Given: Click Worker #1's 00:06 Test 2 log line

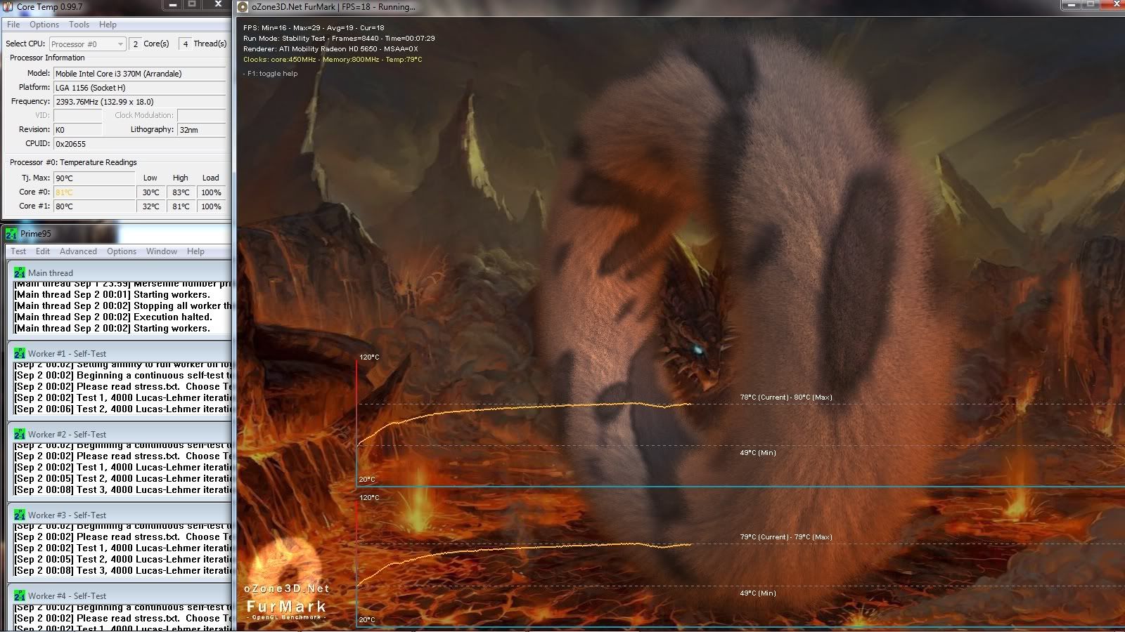Looking at the screenshot, I should [x=122, y=409].
